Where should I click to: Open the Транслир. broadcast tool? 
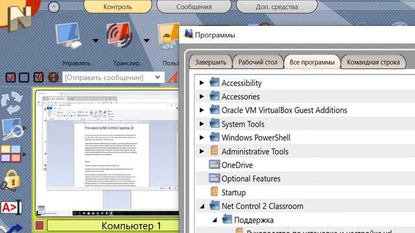click(x=119, y=35)
